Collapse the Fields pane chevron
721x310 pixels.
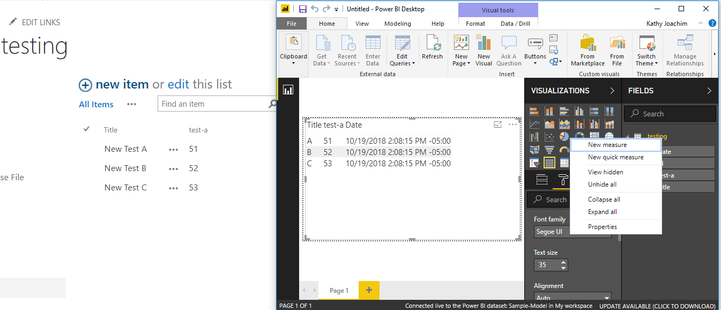(x=709, y=91)
